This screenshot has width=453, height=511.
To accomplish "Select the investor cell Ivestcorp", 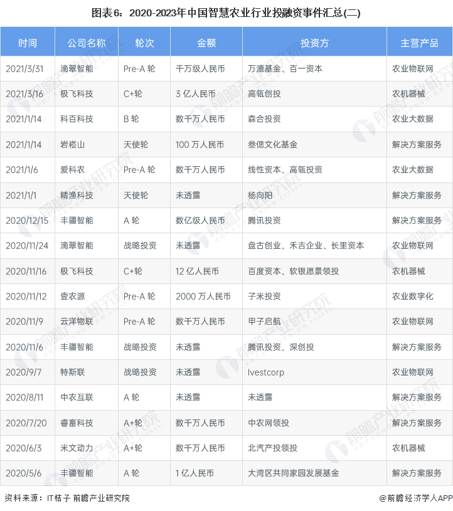I will (265, 372).
